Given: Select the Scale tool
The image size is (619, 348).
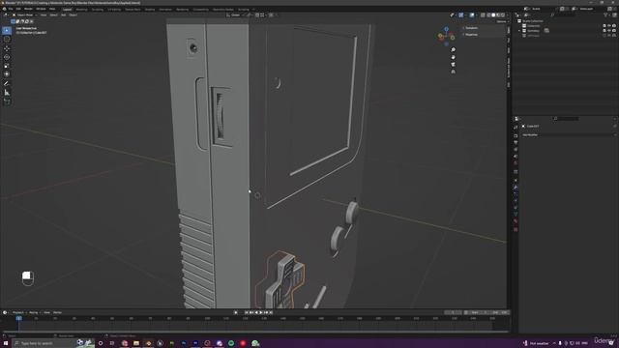Looking at the screenshot, I should [7, 66].
